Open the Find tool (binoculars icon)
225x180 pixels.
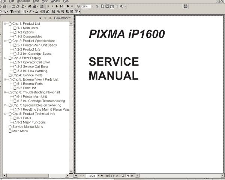pyautogui.click(x=30, y=6)
